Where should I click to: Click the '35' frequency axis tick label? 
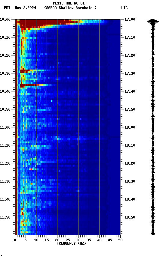pyautogui.click(x=89, y=240)
